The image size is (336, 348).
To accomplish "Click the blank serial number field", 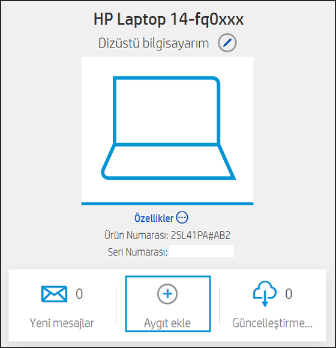I will (202, 251).
